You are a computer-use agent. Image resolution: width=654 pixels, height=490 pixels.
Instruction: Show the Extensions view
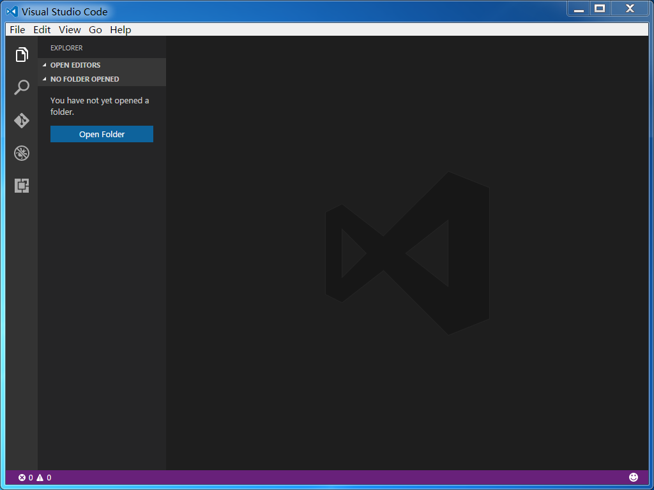coord(22,186)
